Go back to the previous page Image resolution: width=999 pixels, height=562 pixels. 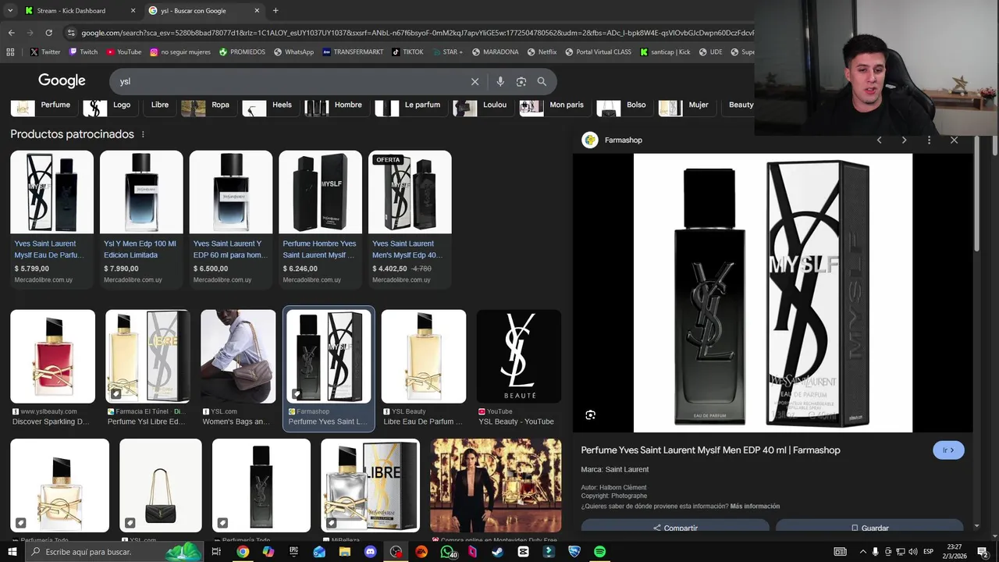pyautogui.click(x=11, y=33)
